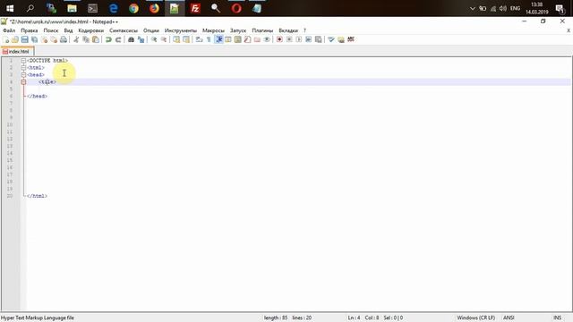The height and width of the screenshot is (322, 573).
Task: Click the line number 10 in the margin
Action: [10, 125]
